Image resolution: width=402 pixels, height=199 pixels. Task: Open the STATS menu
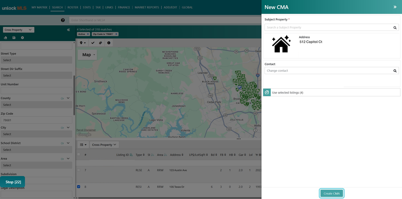[x=87, y=7]
